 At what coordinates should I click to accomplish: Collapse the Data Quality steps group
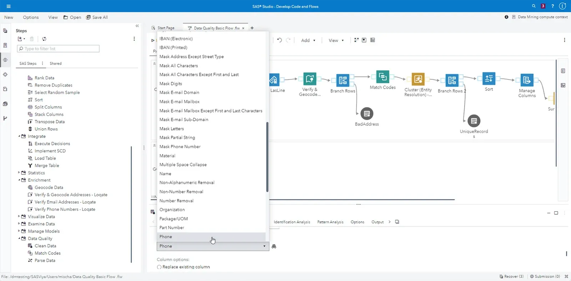pyautogui.click(x=19, y=239)
